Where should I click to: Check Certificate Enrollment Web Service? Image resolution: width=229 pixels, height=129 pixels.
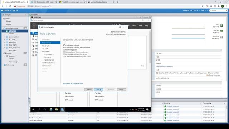[x=64, y=54]
